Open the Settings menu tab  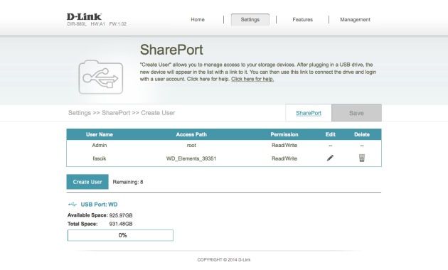pos(250,20)
